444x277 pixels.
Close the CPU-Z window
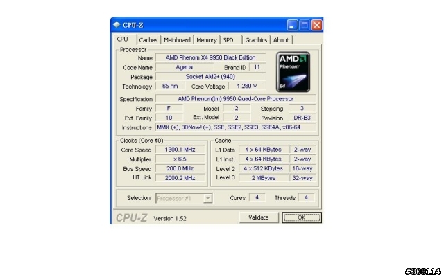point(317,25)
